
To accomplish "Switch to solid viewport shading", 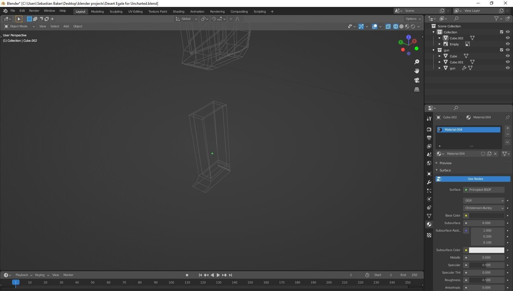I will [401, 26].
